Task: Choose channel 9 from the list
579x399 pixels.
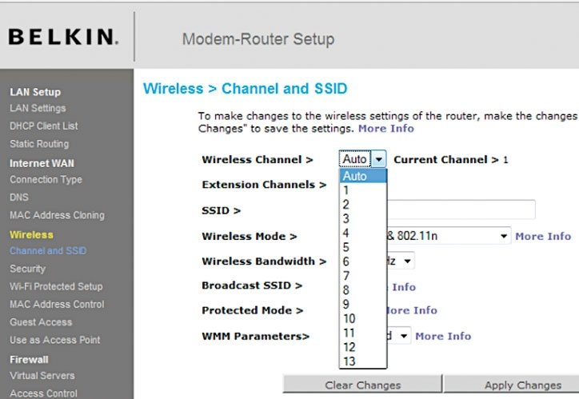Action: [x=363, y=304]
